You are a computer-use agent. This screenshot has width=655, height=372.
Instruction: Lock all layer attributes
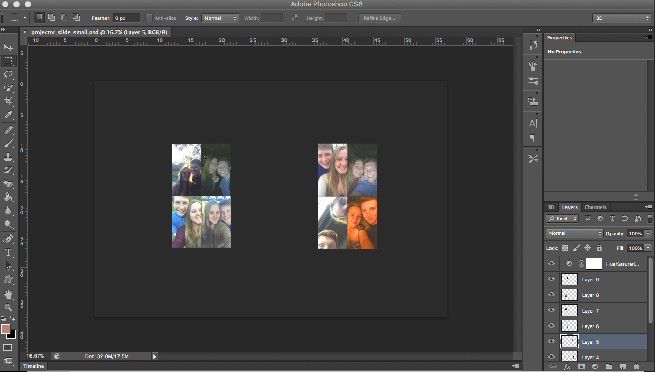coord(599,248)
